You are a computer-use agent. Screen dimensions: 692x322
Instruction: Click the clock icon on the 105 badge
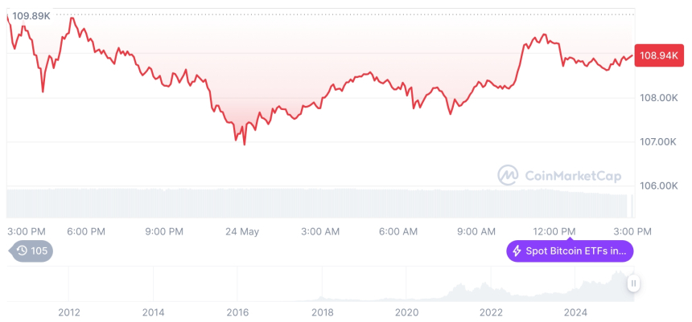point(22,251)
